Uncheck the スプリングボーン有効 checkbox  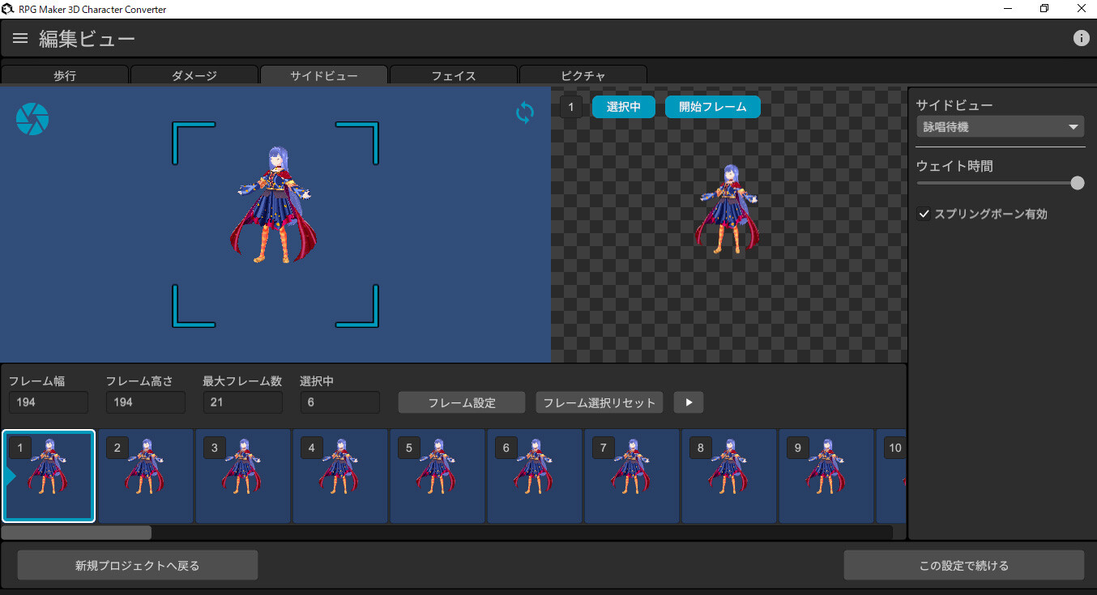click(924, 214)
